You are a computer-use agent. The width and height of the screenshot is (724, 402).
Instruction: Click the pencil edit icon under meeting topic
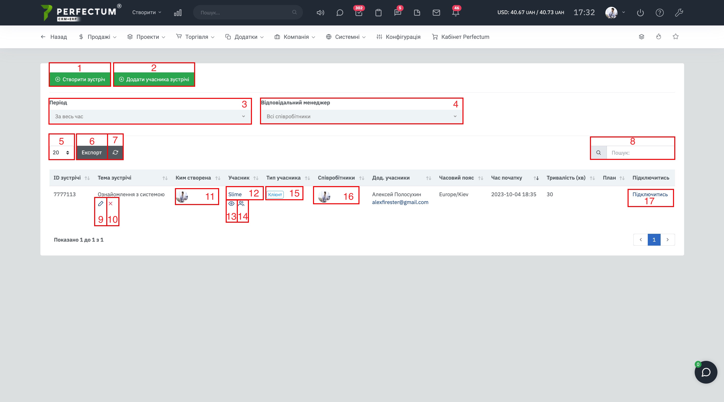(101, 204)
